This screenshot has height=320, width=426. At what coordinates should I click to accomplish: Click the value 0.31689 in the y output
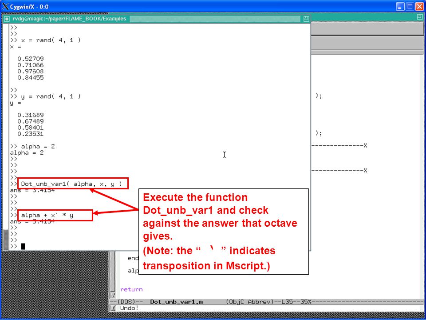31,115
